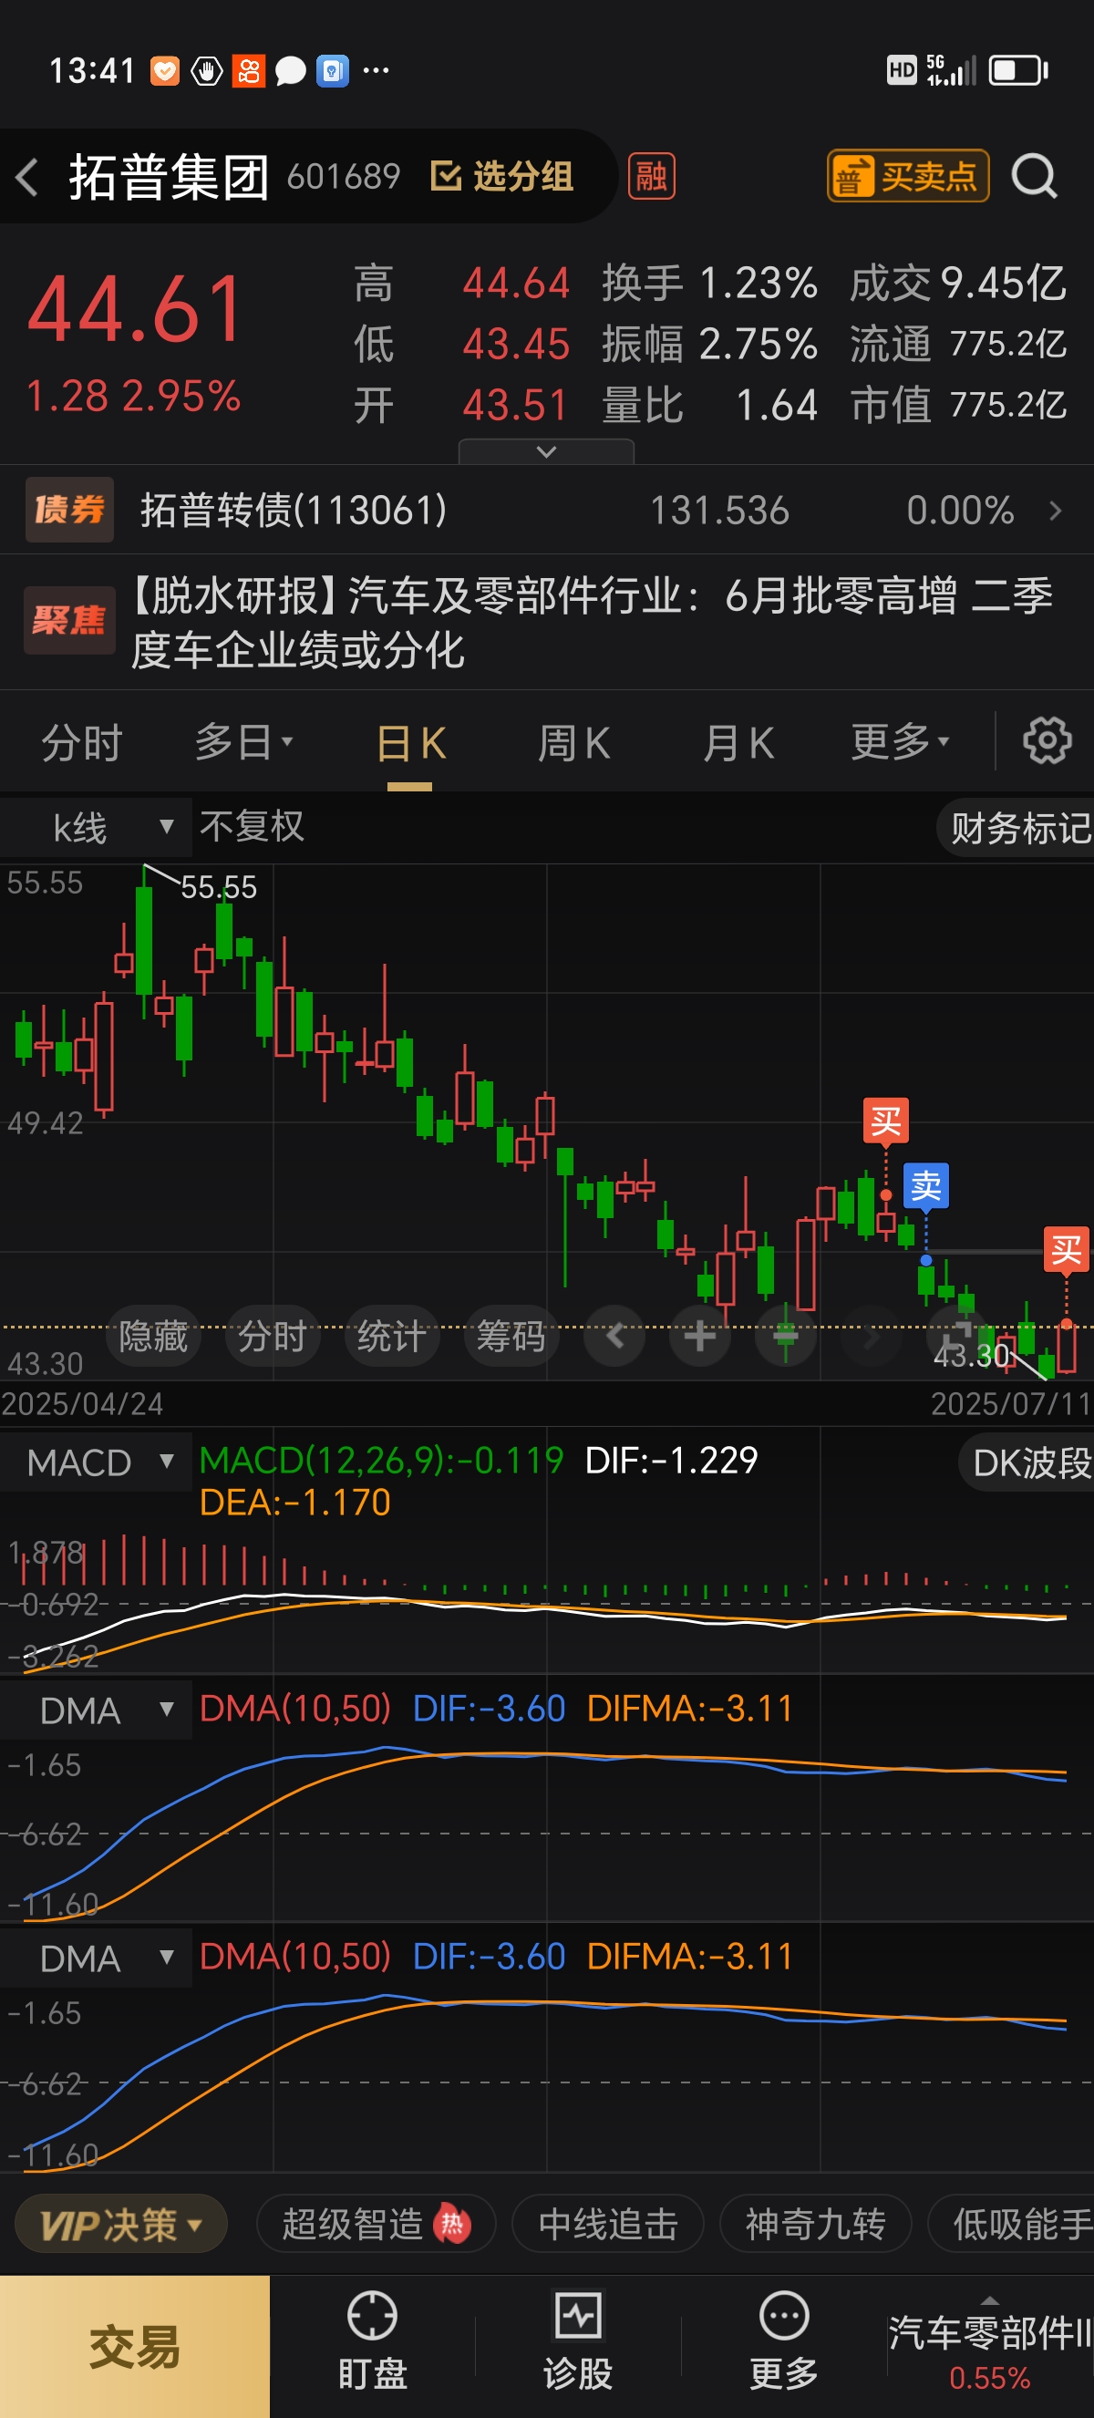Tap the arrow at end of bond row

[x=1056, y=510]
